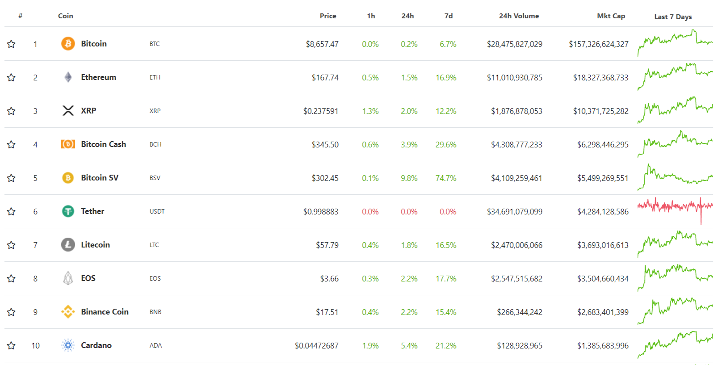The image size is (718, 365).
Task: Sort the table by rank number header
Action: tap(21, 16)
